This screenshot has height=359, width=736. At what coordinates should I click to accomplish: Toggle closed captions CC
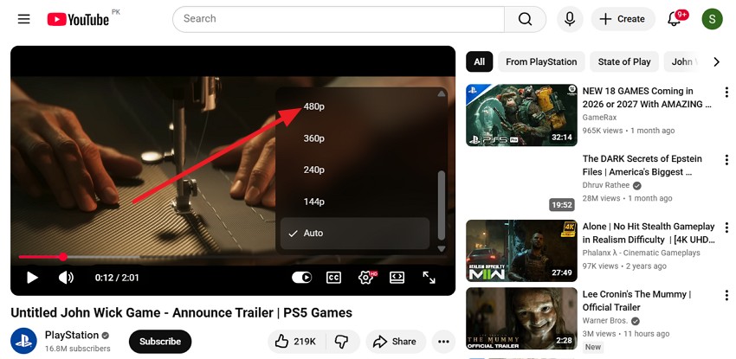tap(333, 278)
